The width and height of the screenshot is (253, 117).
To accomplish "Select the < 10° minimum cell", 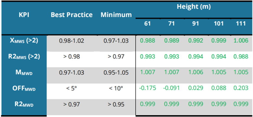I will 116,88.
